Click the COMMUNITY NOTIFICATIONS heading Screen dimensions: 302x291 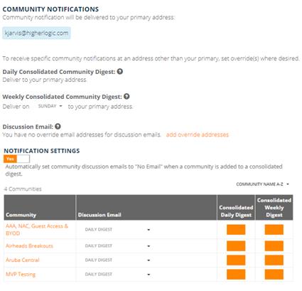50,9
